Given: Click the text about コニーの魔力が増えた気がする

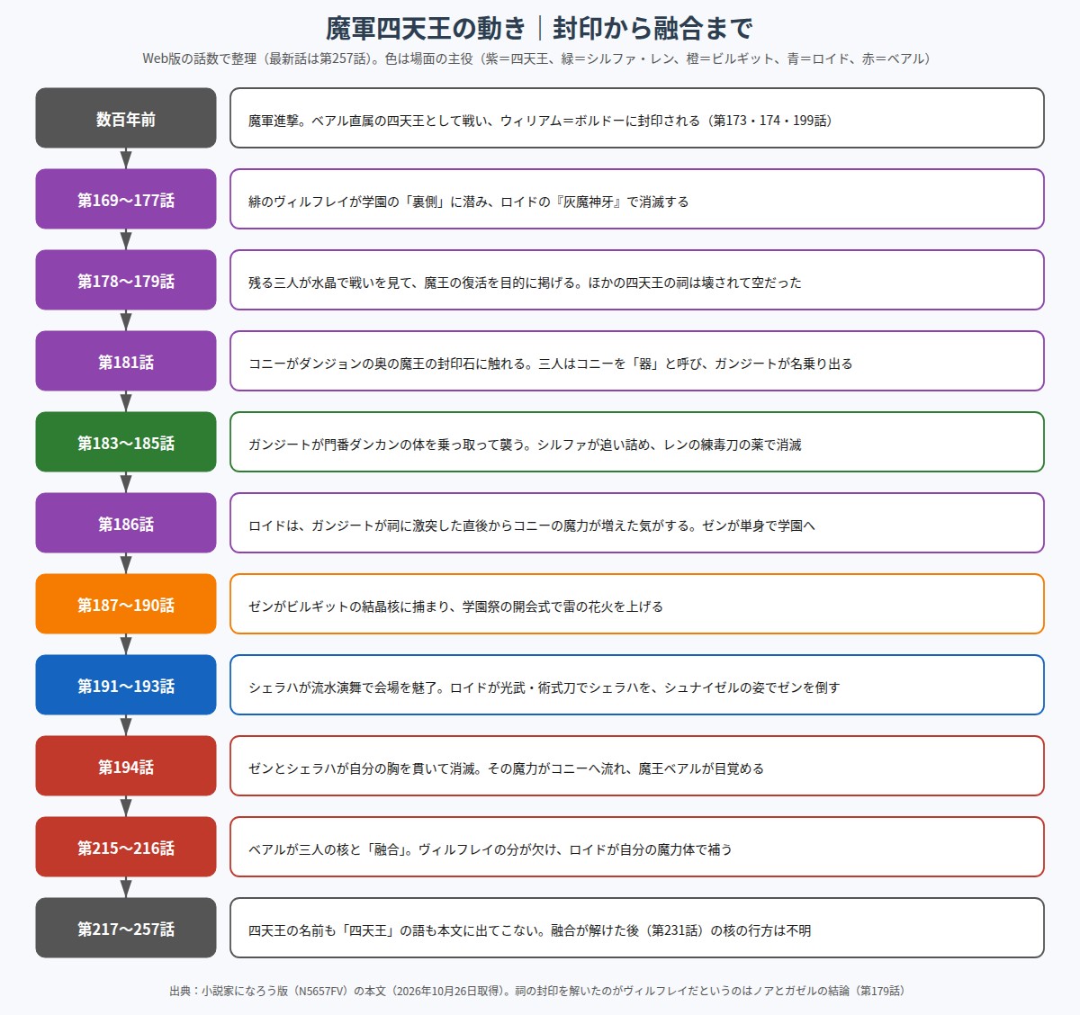Looking at the screenshot, I should tap(532, 525).
